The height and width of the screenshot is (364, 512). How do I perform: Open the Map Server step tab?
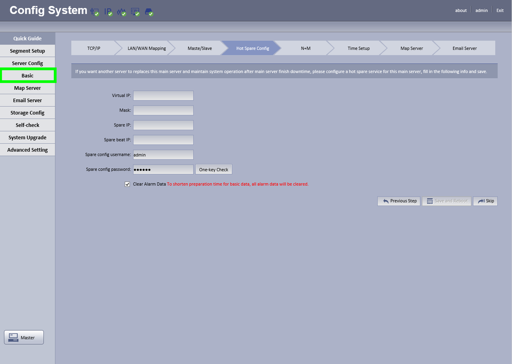click(412, 48)
